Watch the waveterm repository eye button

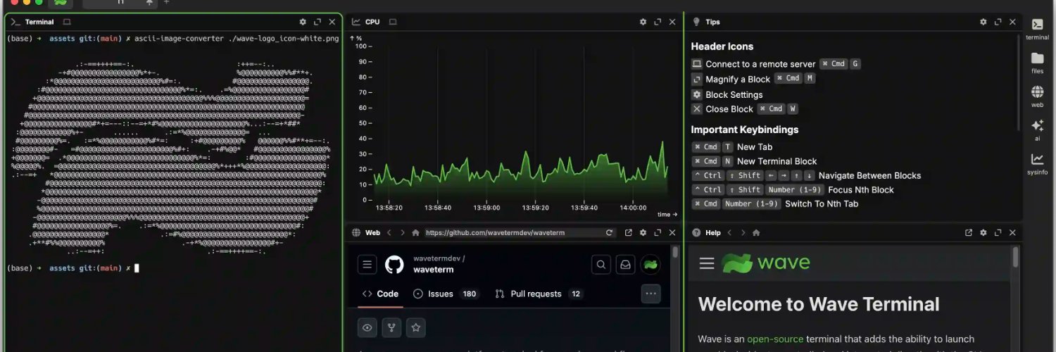[367, 327]
